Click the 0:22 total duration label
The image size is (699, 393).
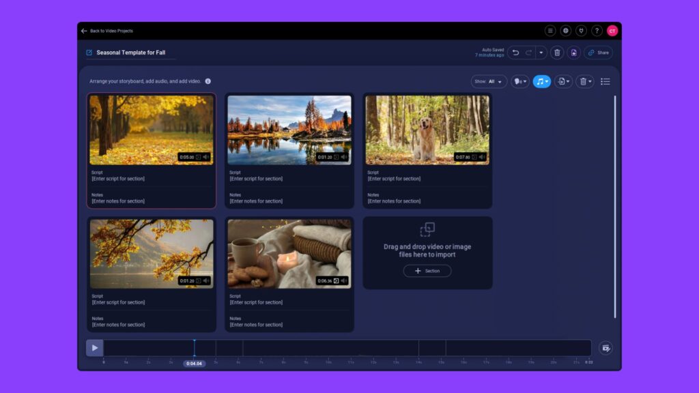coord(589,362)
